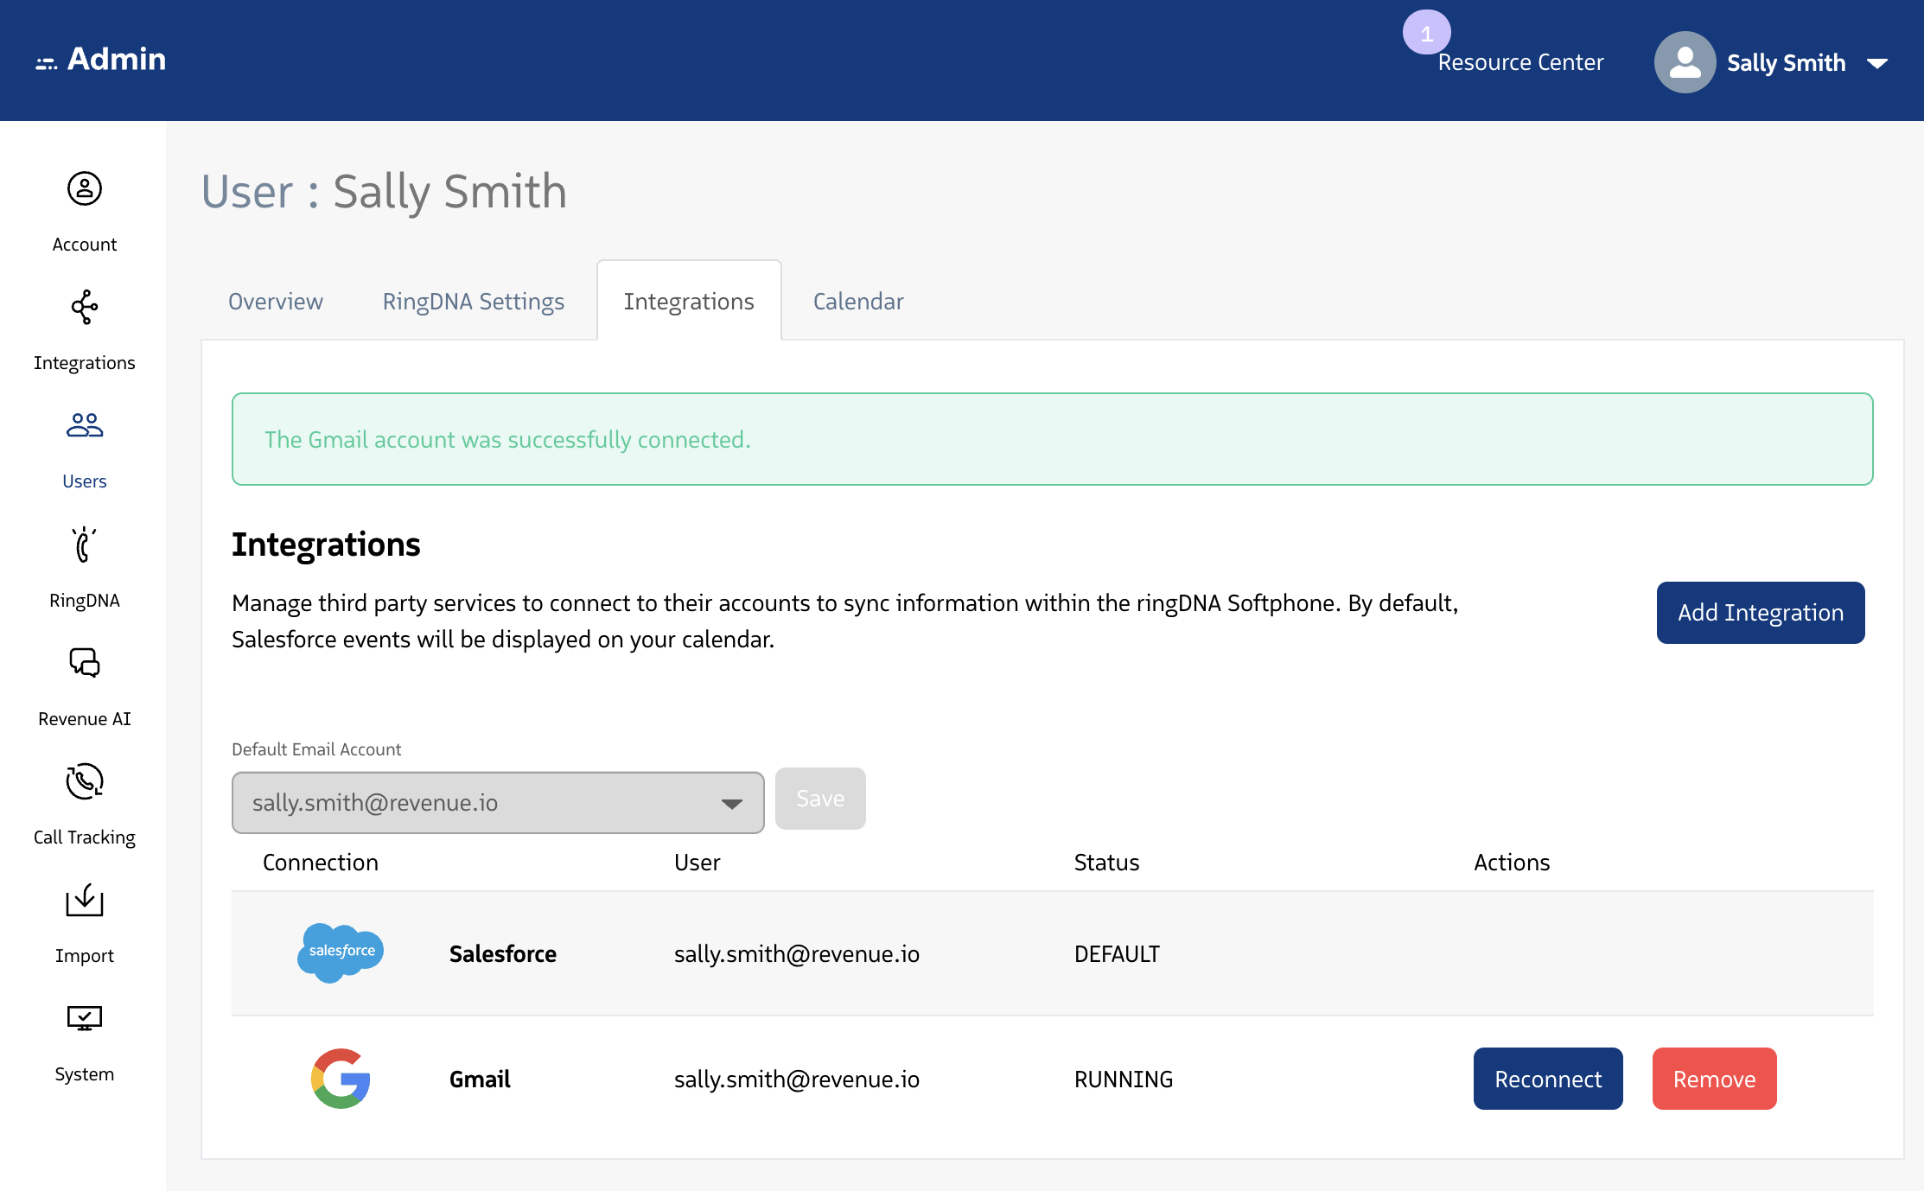Open the System monitor icon
The width and height of the screenshot is (1924, 1191).
84,1018
